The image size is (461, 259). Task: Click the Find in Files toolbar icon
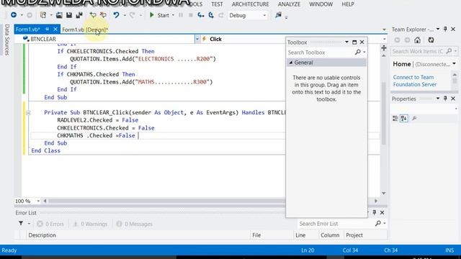pyautogui.click(x=279, y=15)
